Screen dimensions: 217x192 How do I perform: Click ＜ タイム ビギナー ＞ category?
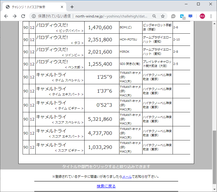pyautogui.click(x=69, y=108)
